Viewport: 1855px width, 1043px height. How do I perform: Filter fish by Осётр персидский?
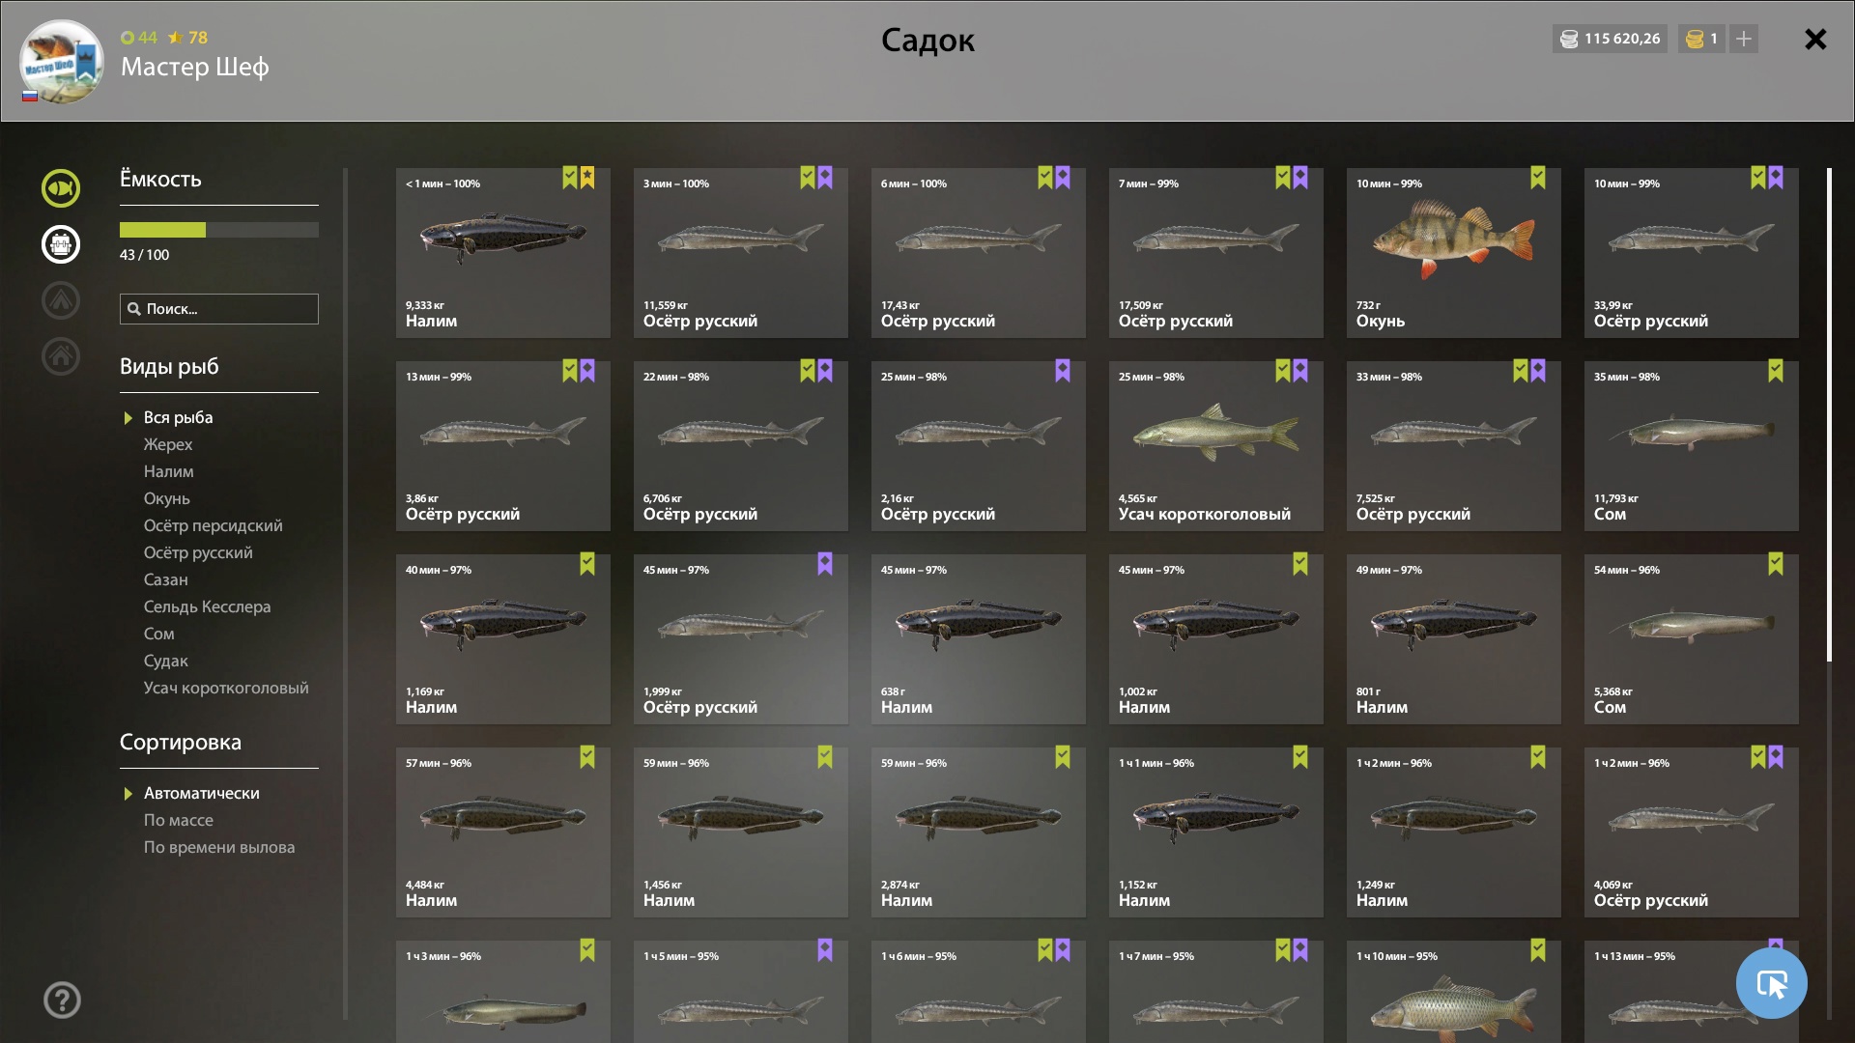tap(213, 525)
